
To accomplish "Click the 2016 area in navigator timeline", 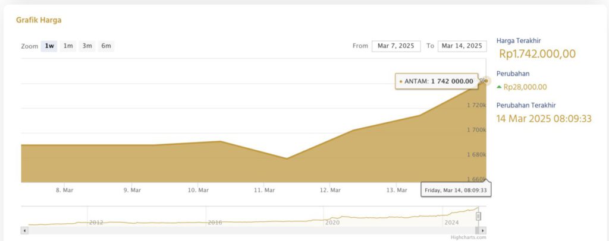I will (215, 222).
